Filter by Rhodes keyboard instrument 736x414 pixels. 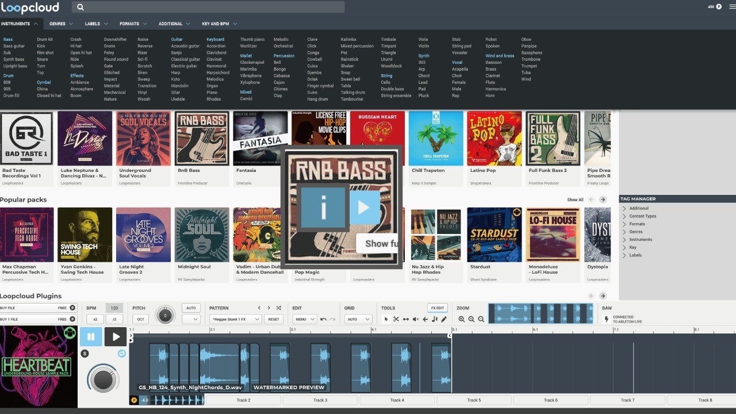[213, 99]
